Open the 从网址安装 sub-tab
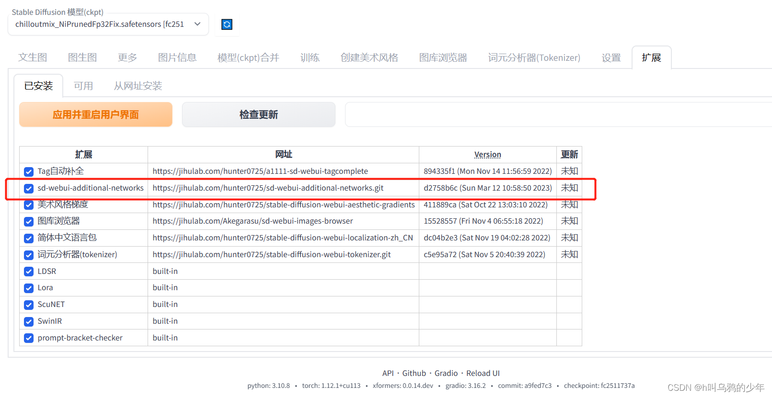This screenshot has width=772, height=397. [138, 86]
